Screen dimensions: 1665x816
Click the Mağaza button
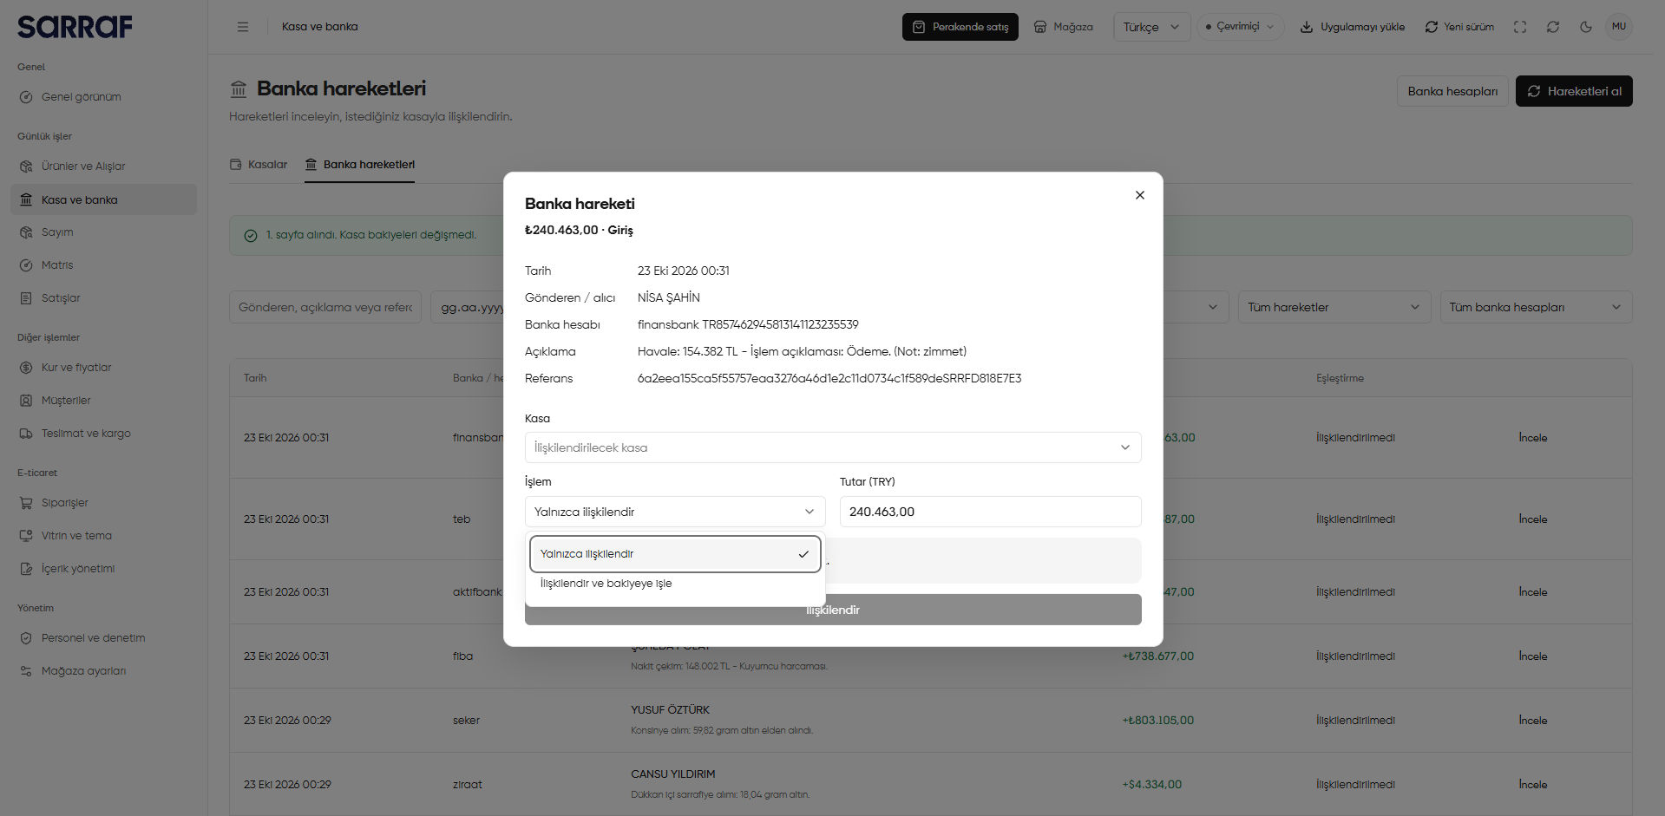coord(1064,27)
